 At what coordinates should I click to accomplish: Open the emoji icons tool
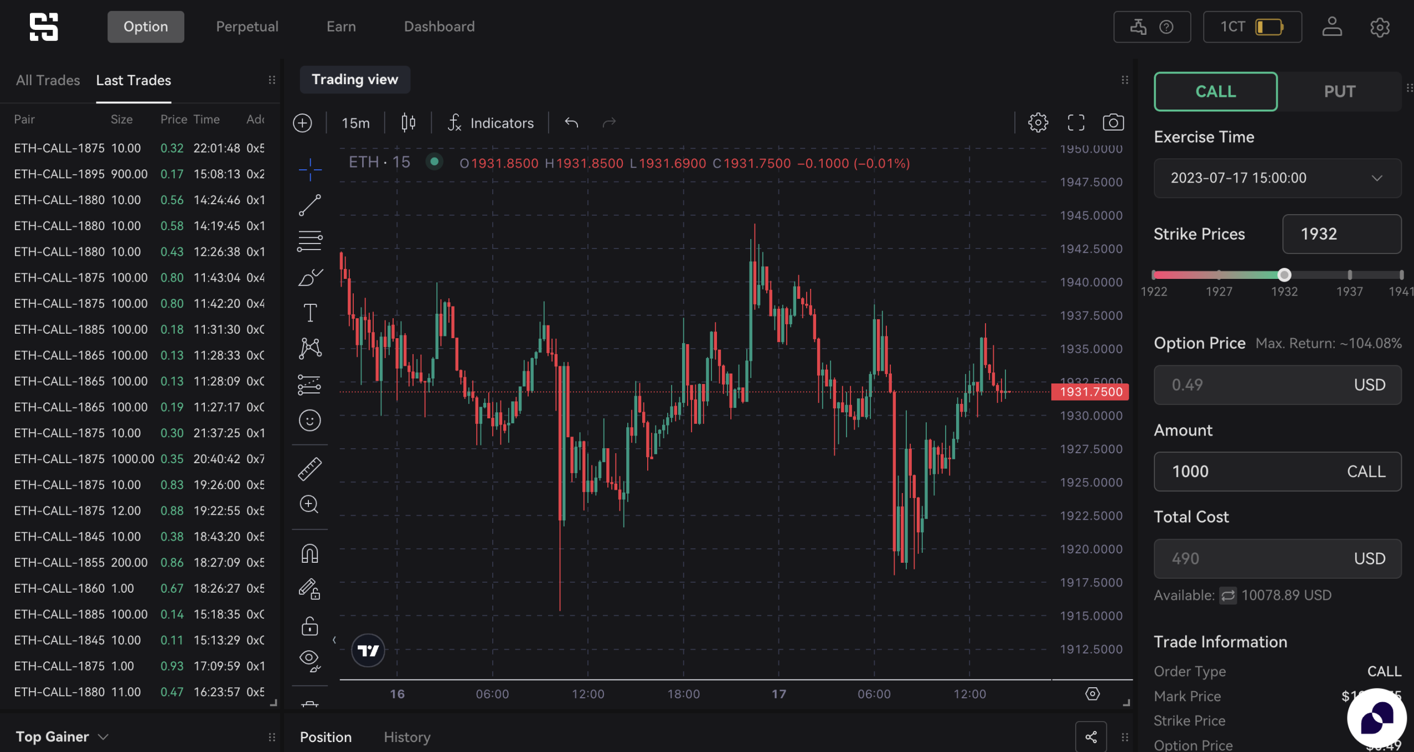coord(309,421)
